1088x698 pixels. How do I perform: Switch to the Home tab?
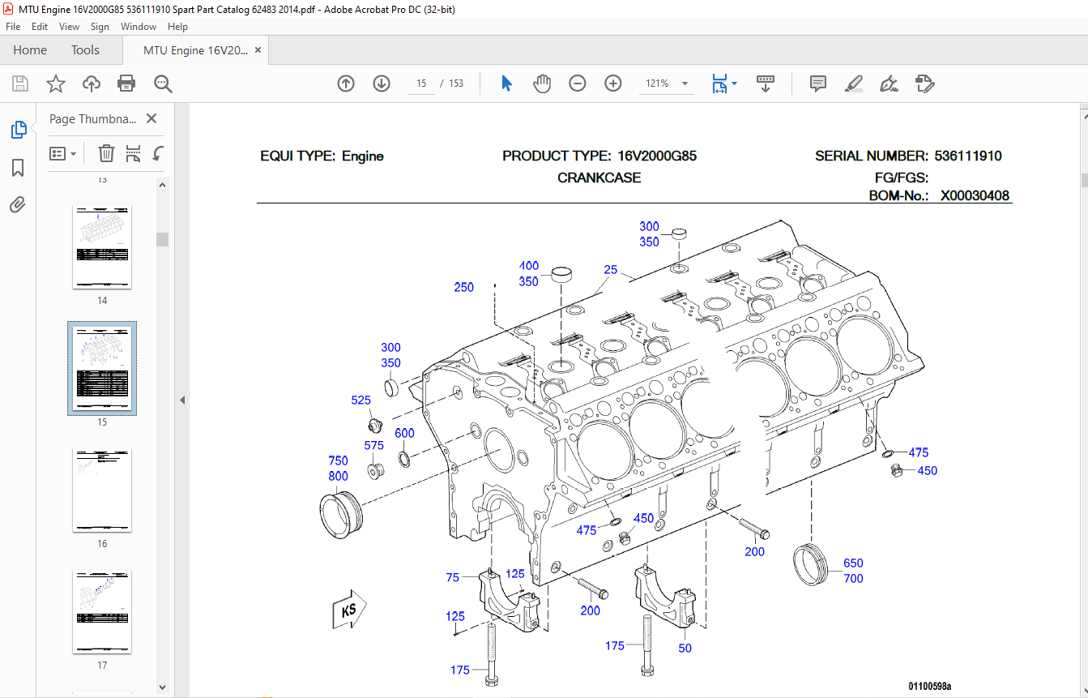point(30,49)
